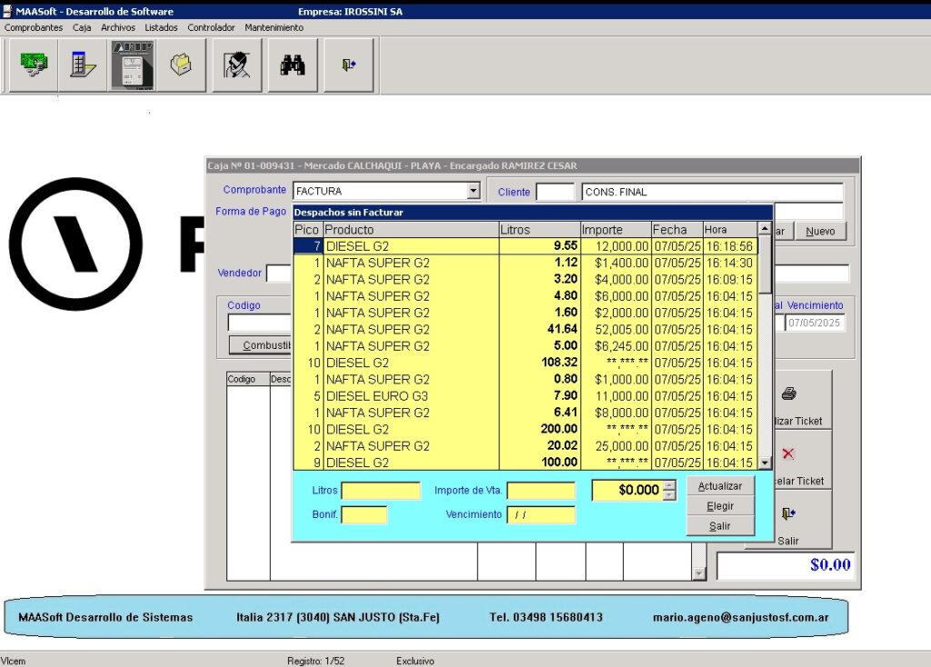This screenshot has height=667, width=931.
Task: Click the exit door toolbar icon
Action: click(x=348, y=65)
